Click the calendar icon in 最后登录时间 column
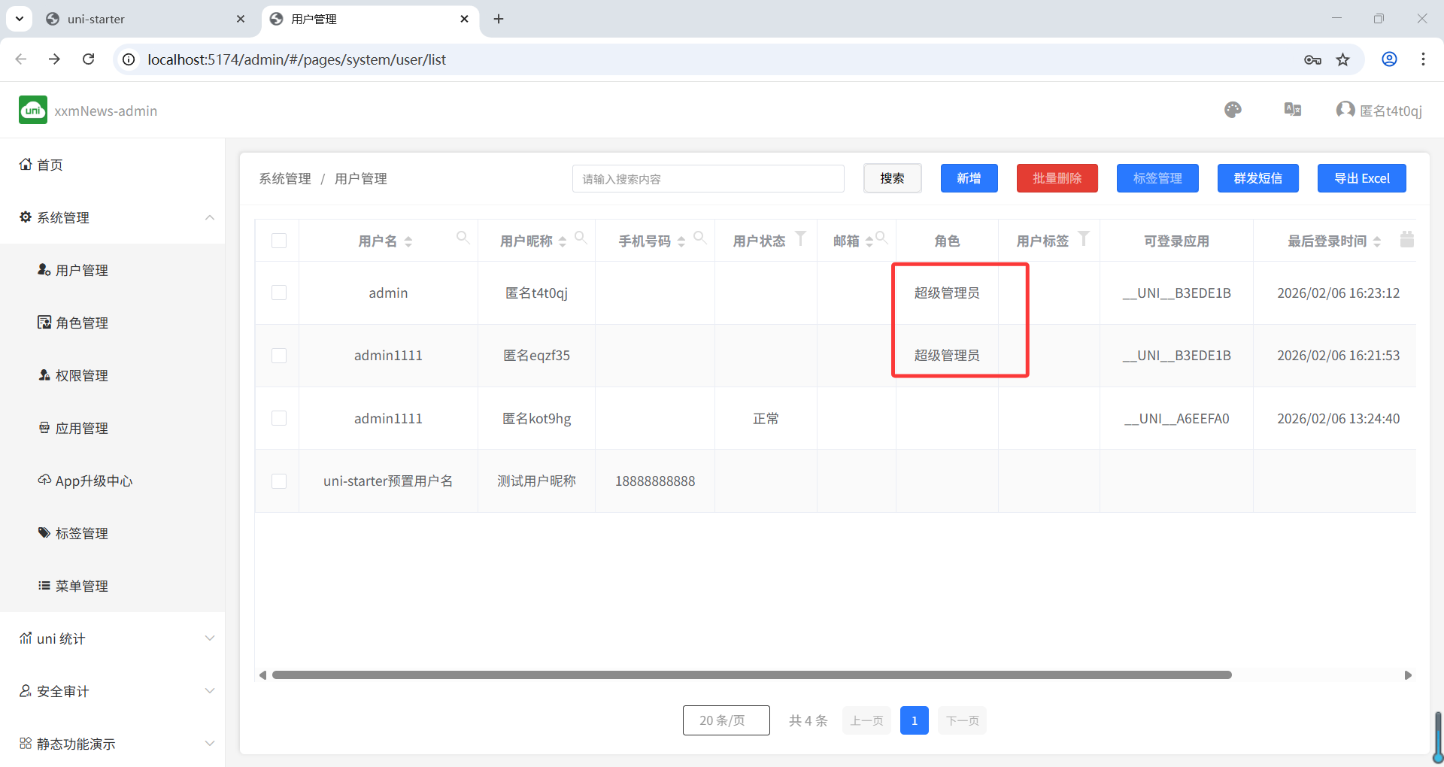The width and height of the screenshot is (1444, 767). [1406, 239]
